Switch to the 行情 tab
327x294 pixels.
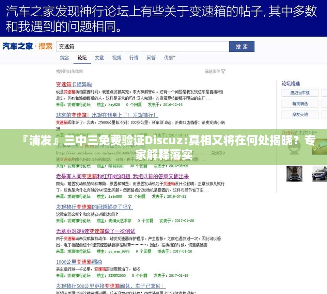point(134,58)
